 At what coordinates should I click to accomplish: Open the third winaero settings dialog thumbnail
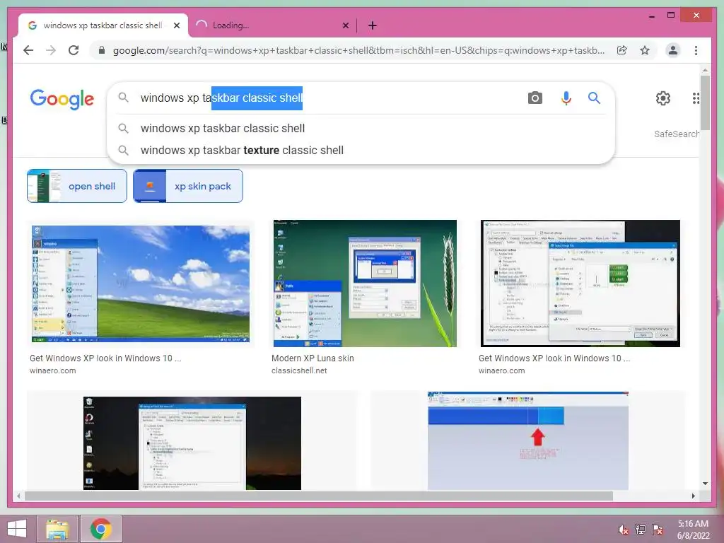click(580, 284)
